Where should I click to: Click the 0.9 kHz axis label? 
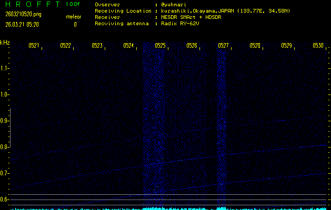[4, 121]
